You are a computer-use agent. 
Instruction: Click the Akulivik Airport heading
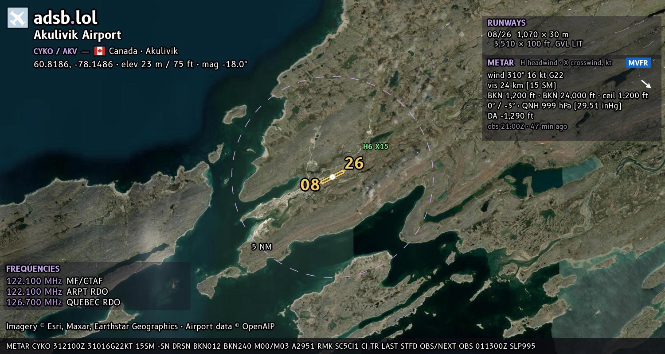click(78, 35)
